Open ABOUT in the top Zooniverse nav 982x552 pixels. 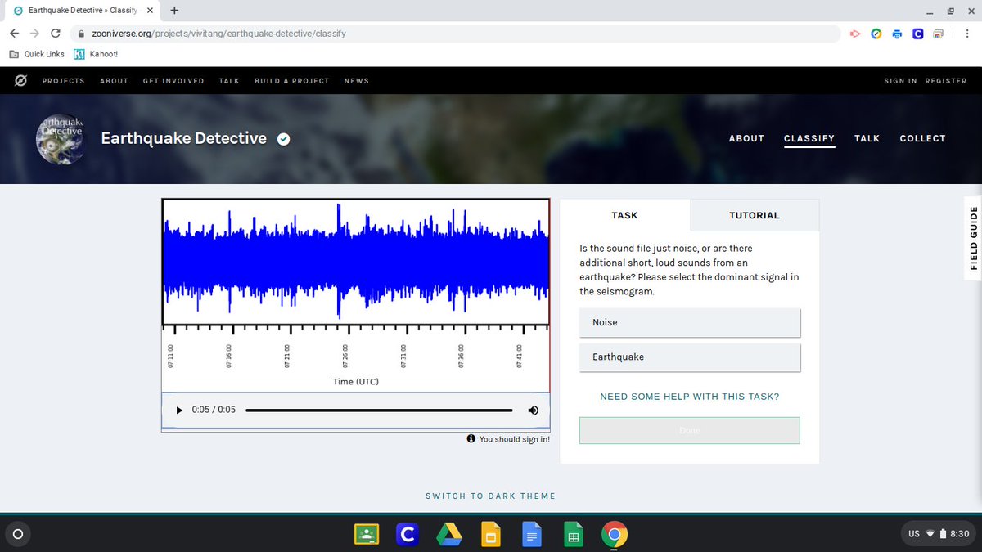114,81
